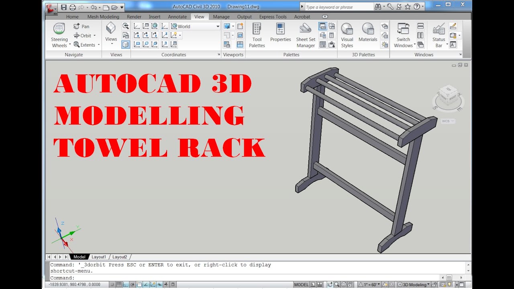Viewport: 514px width, 289px height.
Task: Expand the Orbit dropdown arrow
Action: tap(94, 36)
